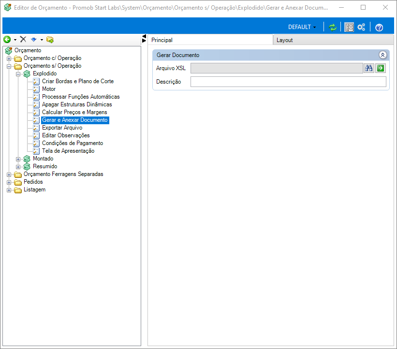The width and height of the screenshot is (397, 349).
Task: Click the dollar icon of Resumido
Action: [27, 167]
